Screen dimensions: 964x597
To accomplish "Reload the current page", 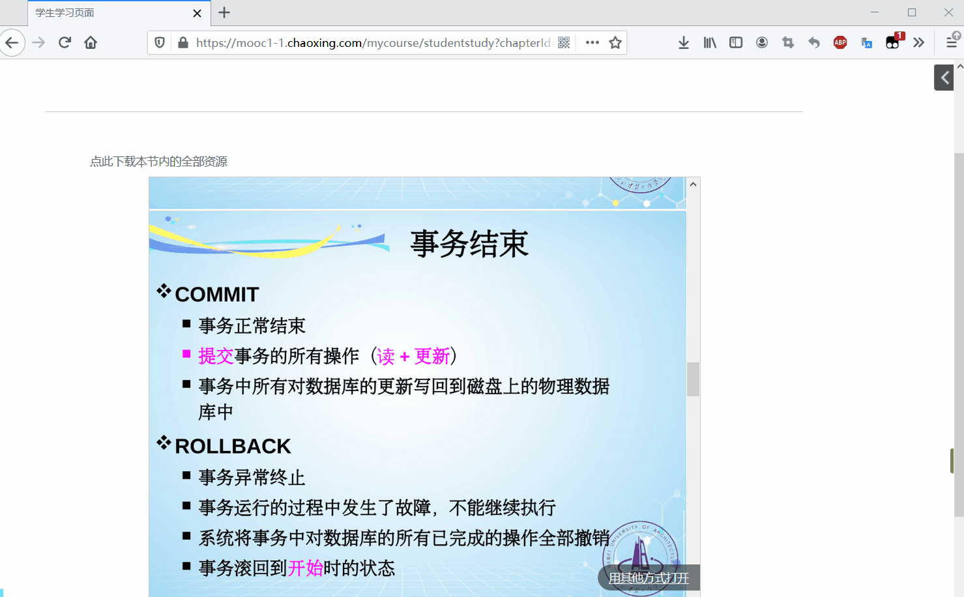I will point(65,43).
